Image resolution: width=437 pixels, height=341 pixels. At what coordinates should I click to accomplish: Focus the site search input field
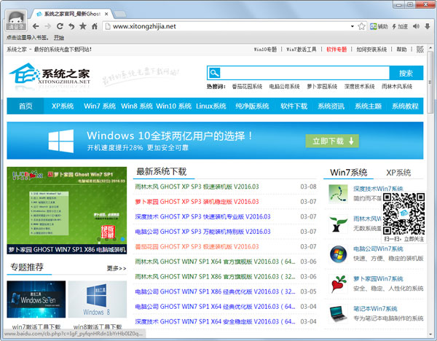tap(304, 73)
